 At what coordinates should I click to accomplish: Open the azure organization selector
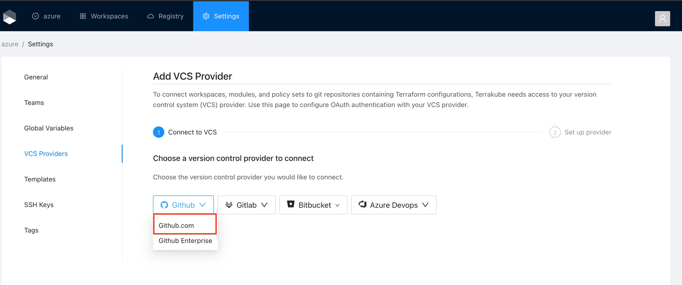46,16
